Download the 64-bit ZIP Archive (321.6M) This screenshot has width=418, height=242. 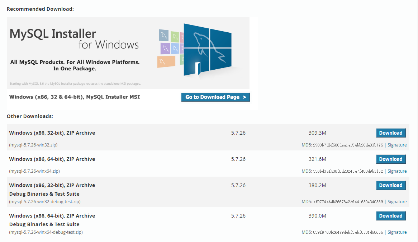pyautogui.click(x=391, y=159)
